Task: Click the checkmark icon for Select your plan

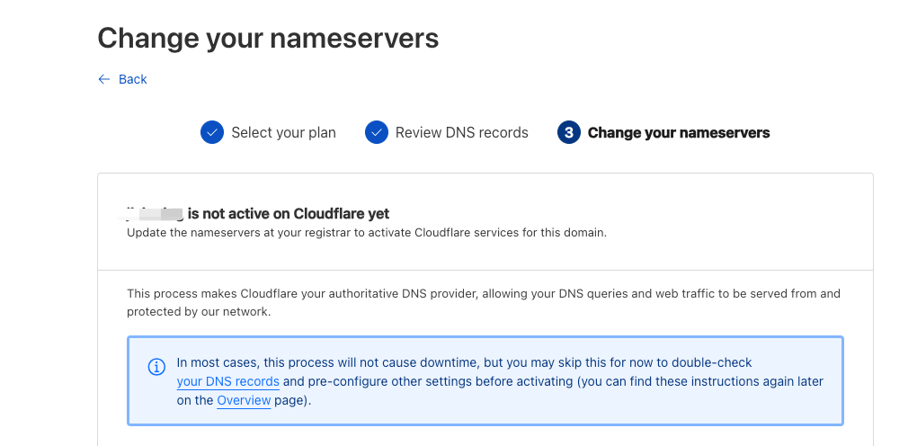Action: [x=212, y=132]
